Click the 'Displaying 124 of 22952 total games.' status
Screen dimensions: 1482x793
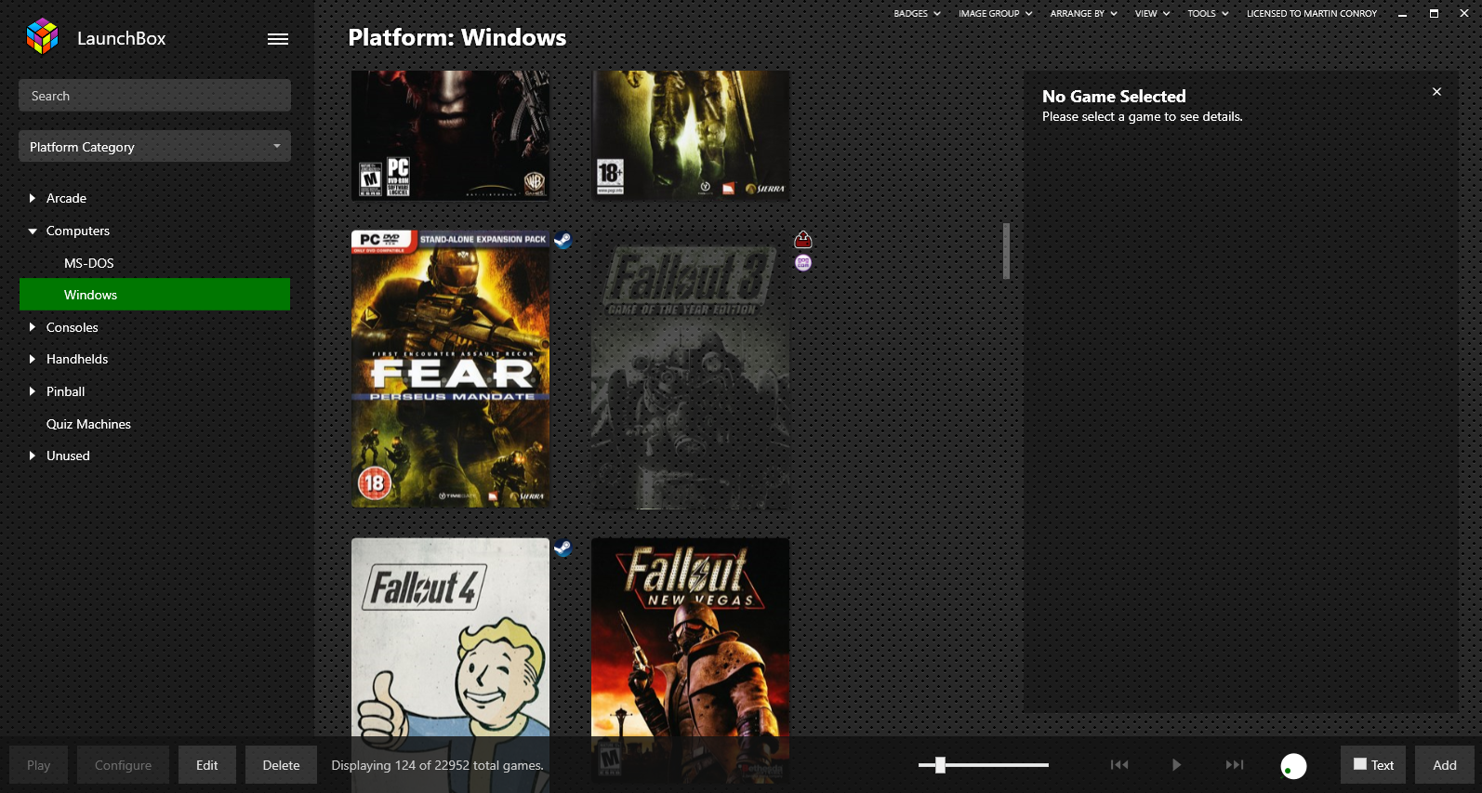437,765
